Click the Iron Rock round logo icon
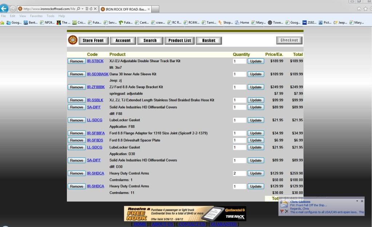Image resolution: width=372 pixels, height=227 pixels. (x=73, y=40)
